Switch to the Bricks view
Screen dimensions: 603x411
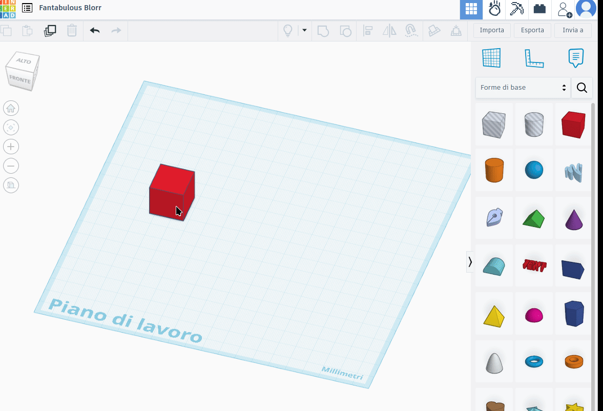(539, 9)
